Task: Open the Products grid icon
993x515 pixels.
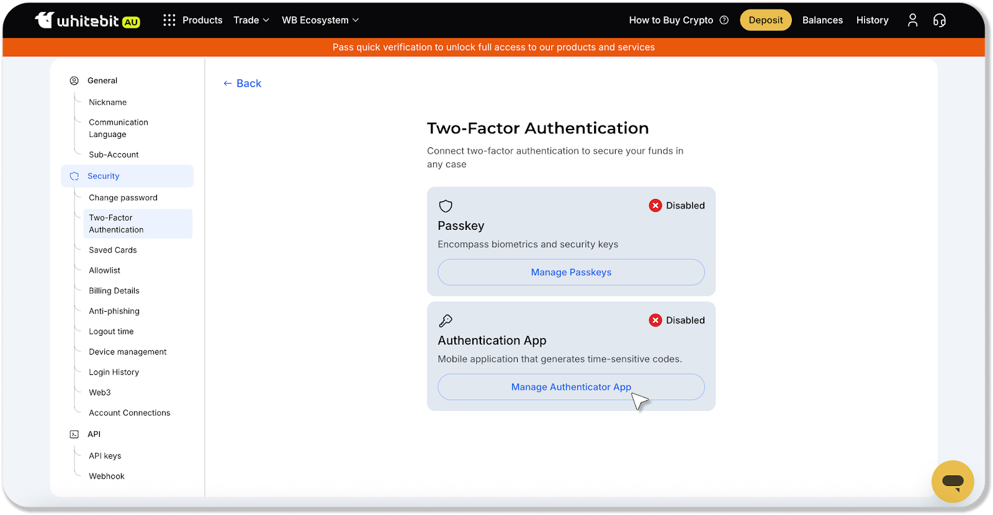Action: (x=169, y=20)
